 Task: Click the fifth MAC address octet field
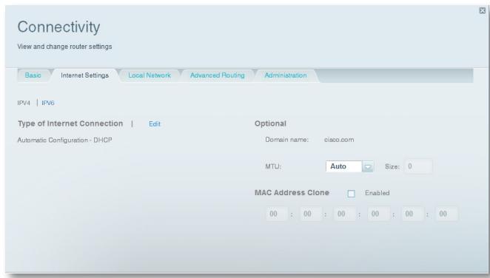[x=412, y=214]
